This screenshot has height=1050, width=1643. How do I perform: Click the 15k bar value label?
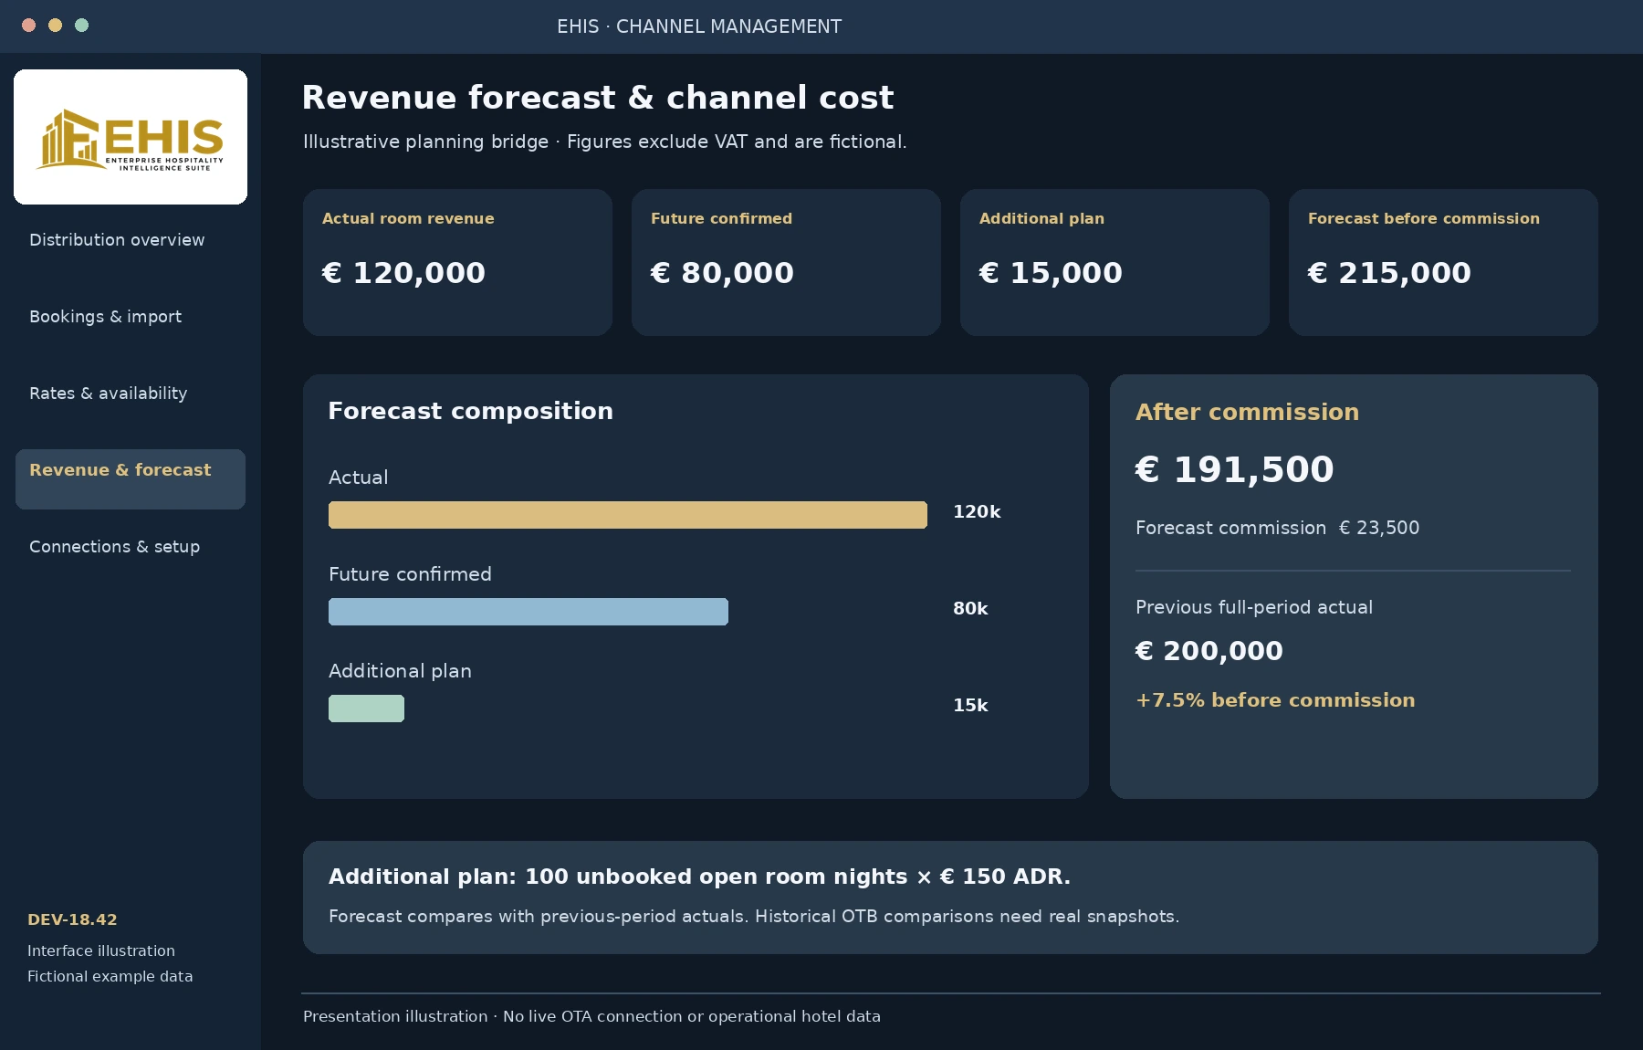[970, 706]
